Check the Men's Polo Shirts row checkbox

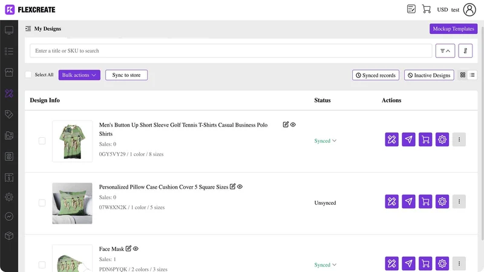(x=42, y=141)
